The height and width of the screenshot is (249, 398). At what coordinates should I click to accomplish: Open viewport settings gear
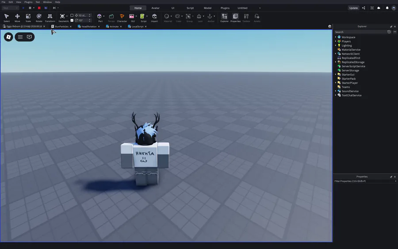330,27
